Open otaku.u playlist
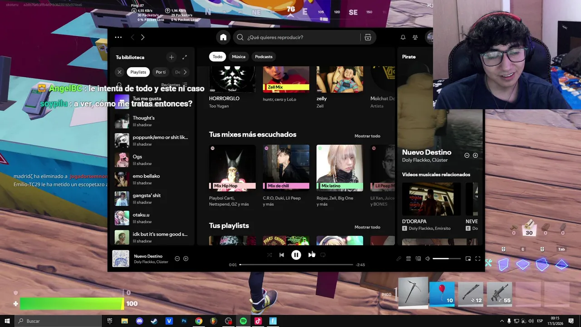Image resolution: width=581 pixels, height=327 pixels. pos(152,218)
